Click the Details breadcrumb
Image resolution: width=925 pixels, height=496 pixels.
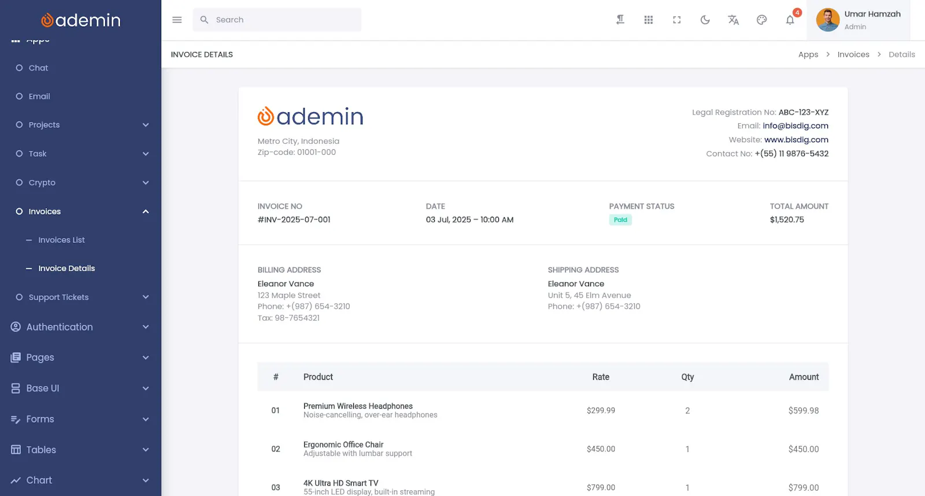point(902,54)
